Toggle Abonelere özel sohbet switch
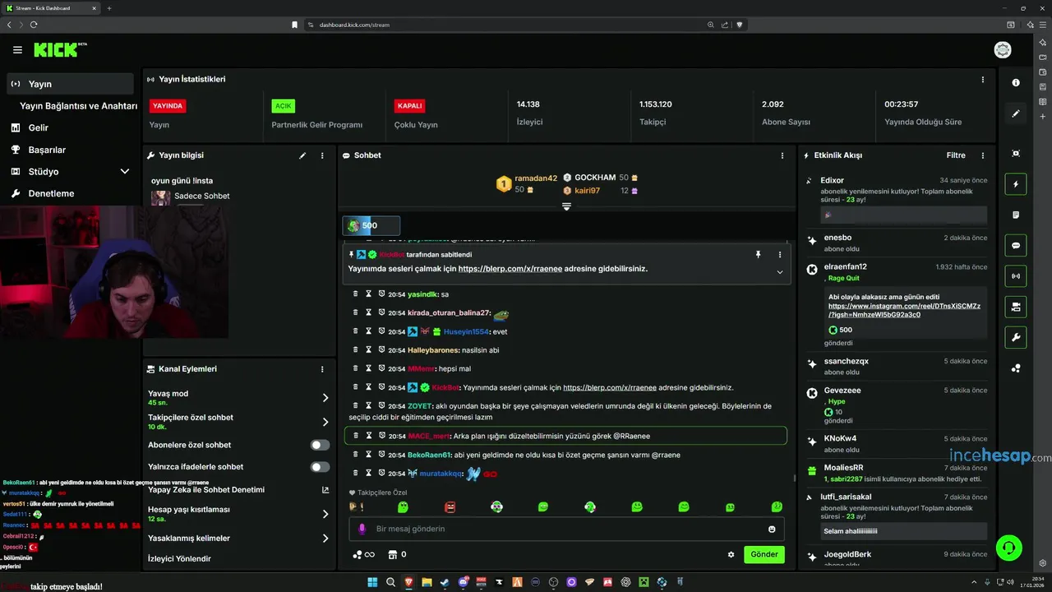The width and height of the screenshot is (1052, 592). [x=320, y=445]
